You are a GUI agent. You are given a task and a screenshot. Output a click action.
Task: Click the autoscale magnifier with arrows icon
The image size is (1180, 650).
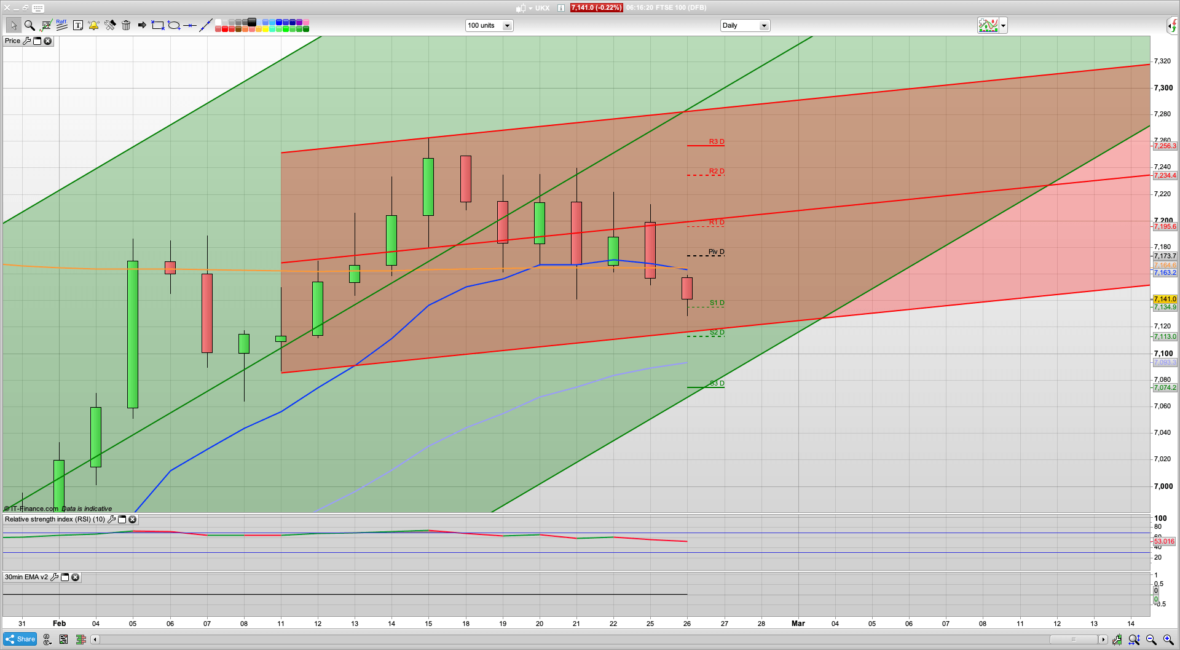[x=1134, y=640]
